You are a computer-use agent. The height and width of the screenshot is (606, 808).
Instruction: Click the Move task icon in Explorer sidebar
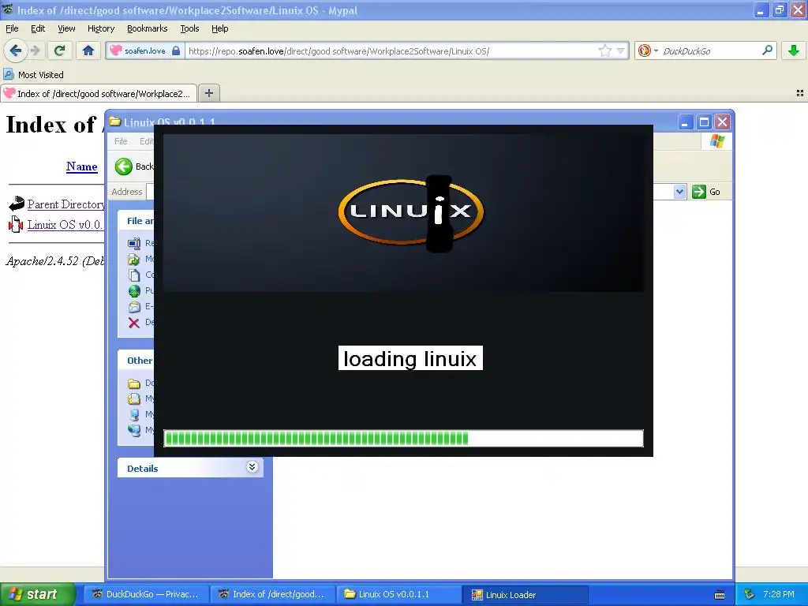coord(134,259)
